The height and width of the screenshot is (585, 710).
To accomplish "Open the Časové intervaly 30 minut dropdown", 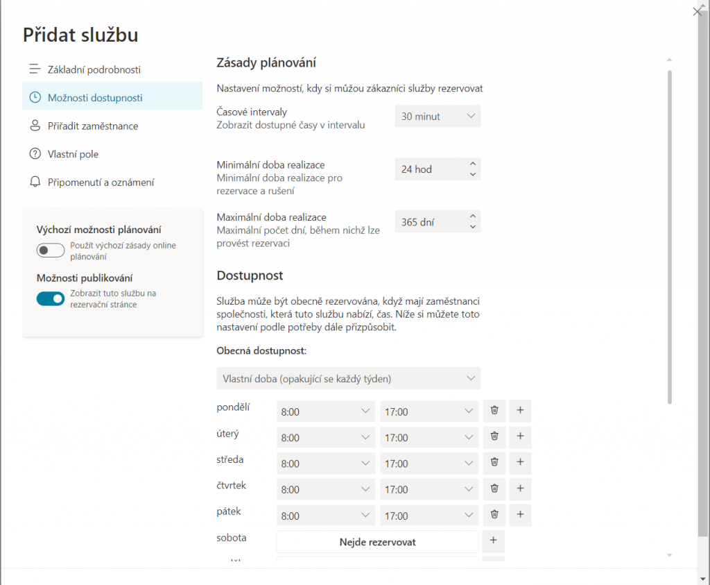I will [x=438, y=117].
